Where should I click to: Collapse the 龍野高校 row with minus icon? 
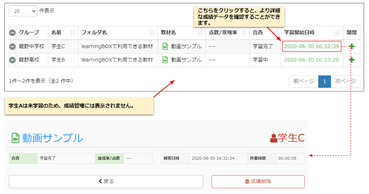pos(12,60)
